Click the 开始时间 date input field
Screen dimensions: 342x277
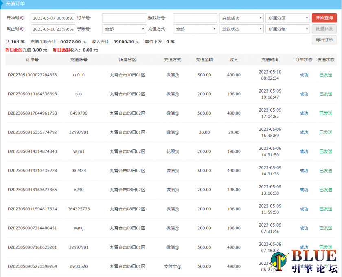click(53, 18)
